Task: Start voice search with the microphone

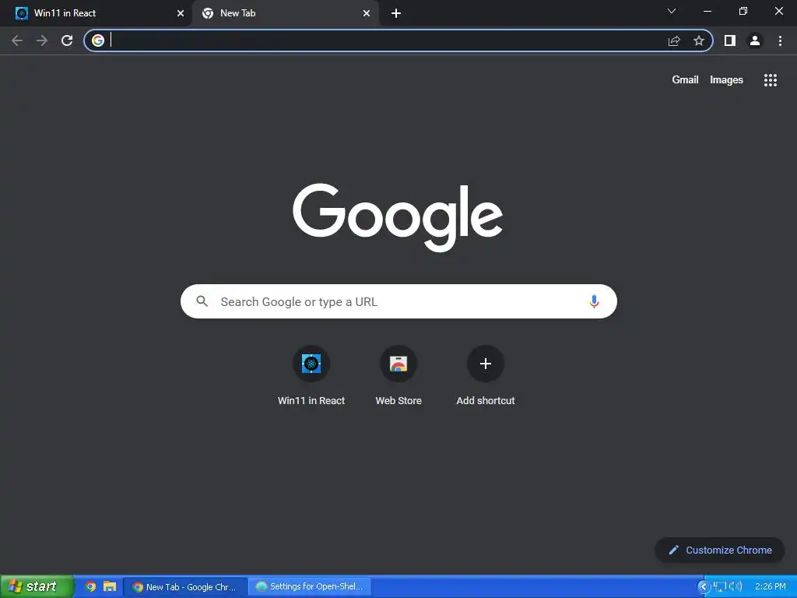Action: [x=594, y=301]
